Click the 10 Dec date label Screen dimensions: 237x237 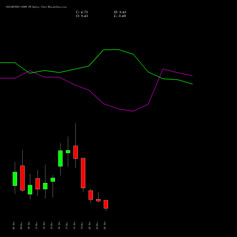click(x=29, y=226)
